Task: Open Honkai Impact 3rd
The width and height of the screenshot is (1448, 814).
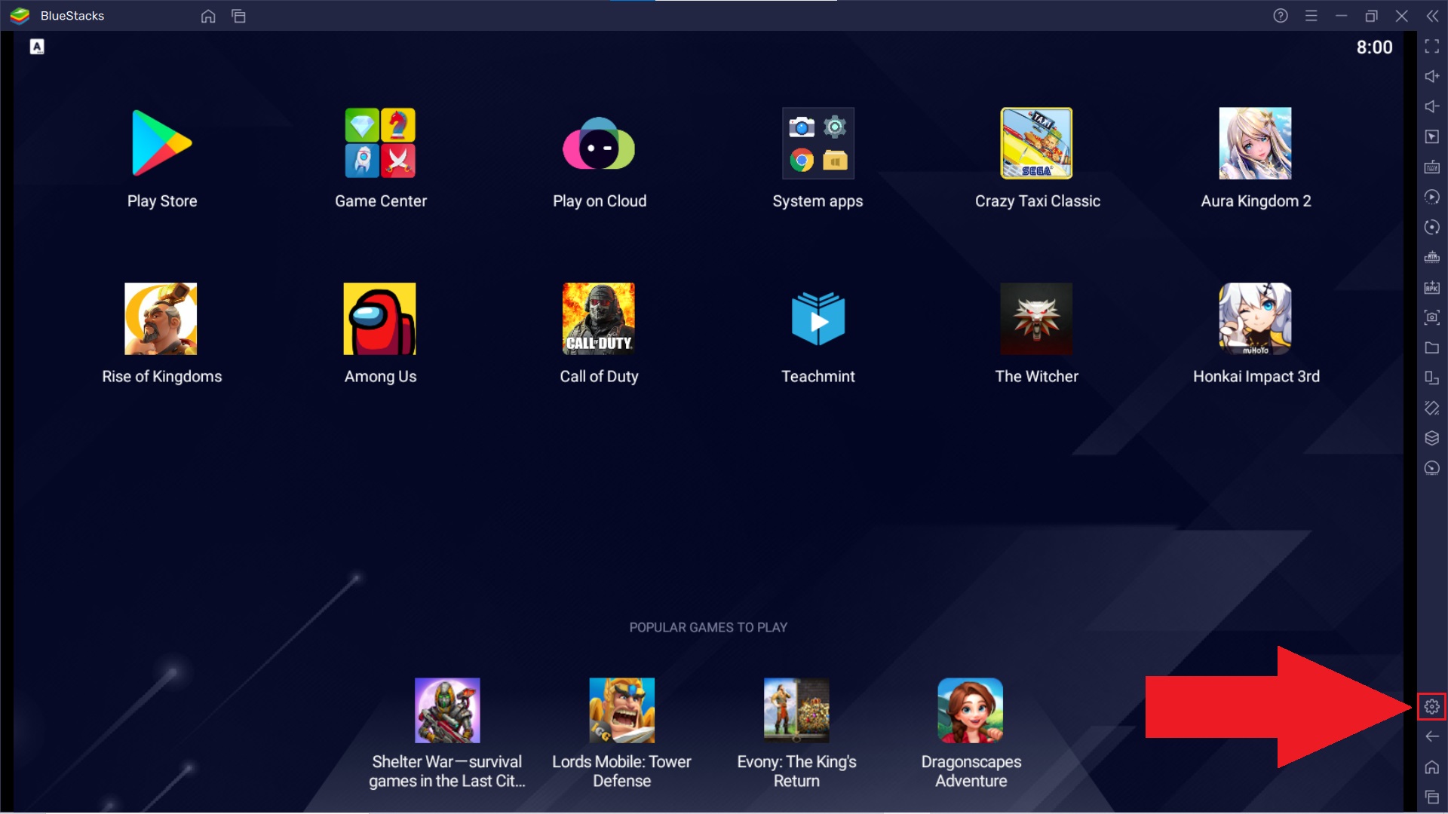Action: pos(1255,319)
